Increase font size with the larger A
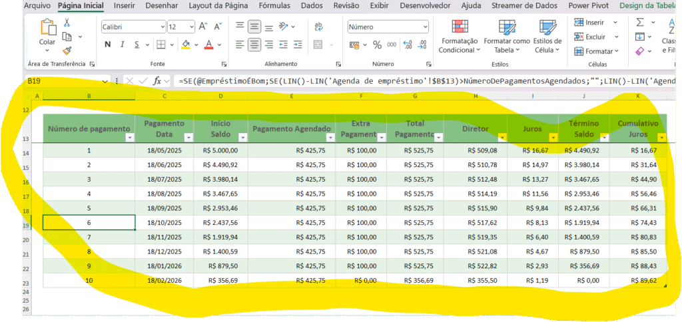 [204, 27]
